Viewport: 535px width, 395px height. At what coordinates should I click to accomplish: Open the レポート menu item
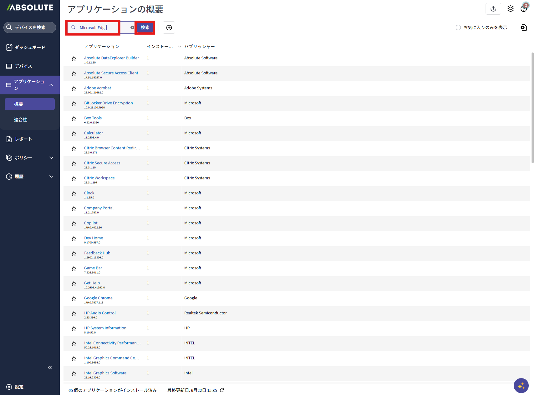coord(30,139)
